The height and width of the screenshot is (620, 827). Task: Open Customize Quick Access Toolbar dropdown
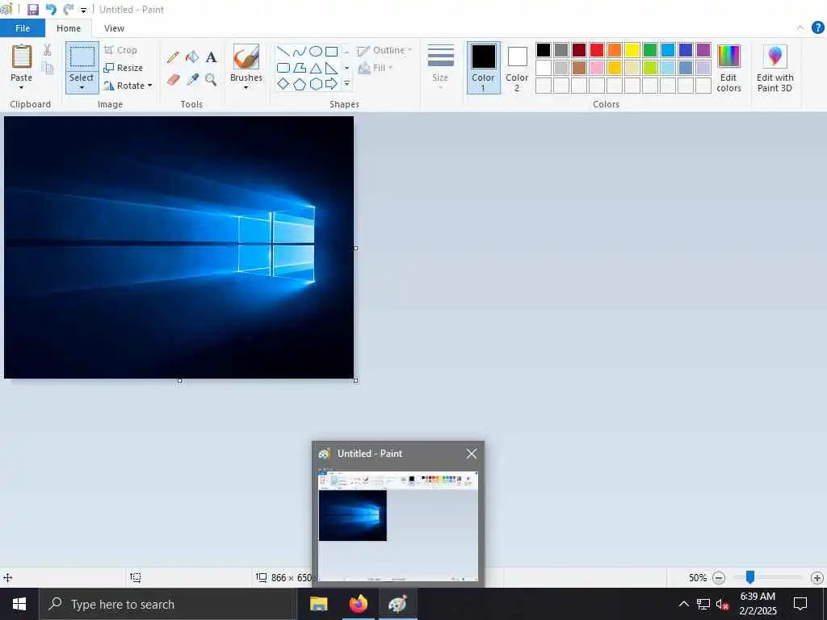[83, 10]
